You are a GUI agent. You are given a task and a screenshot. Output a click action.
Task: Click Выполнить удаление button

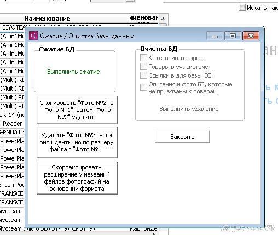coord(189,109)
